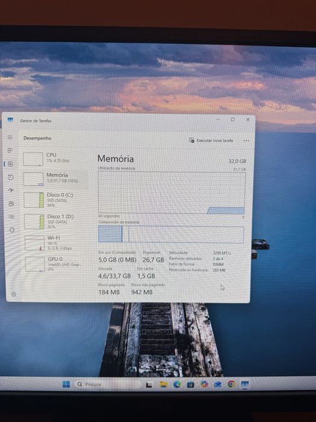Select the GPU 0 entry
Image resolution: width=316 pixels, height=422 pixels.
(x=56, y=264)
